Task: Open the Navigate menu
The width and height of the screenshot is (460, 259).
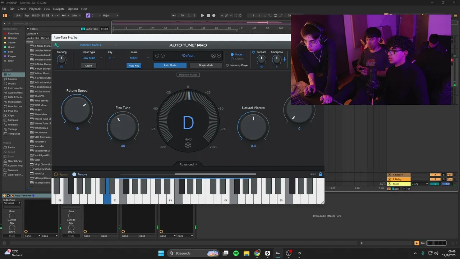Action: pyautogui.click(x=59, y=9)
